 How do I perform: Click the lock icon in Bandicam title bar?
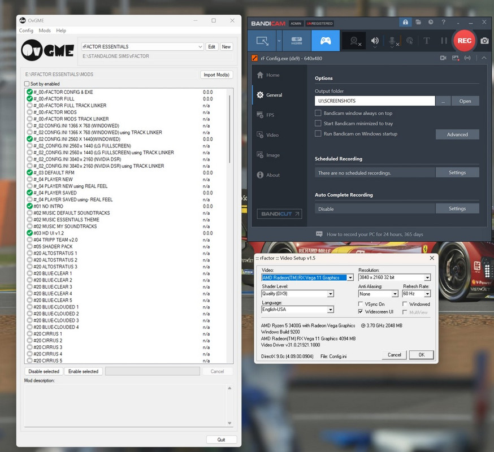tap(405, 22)
